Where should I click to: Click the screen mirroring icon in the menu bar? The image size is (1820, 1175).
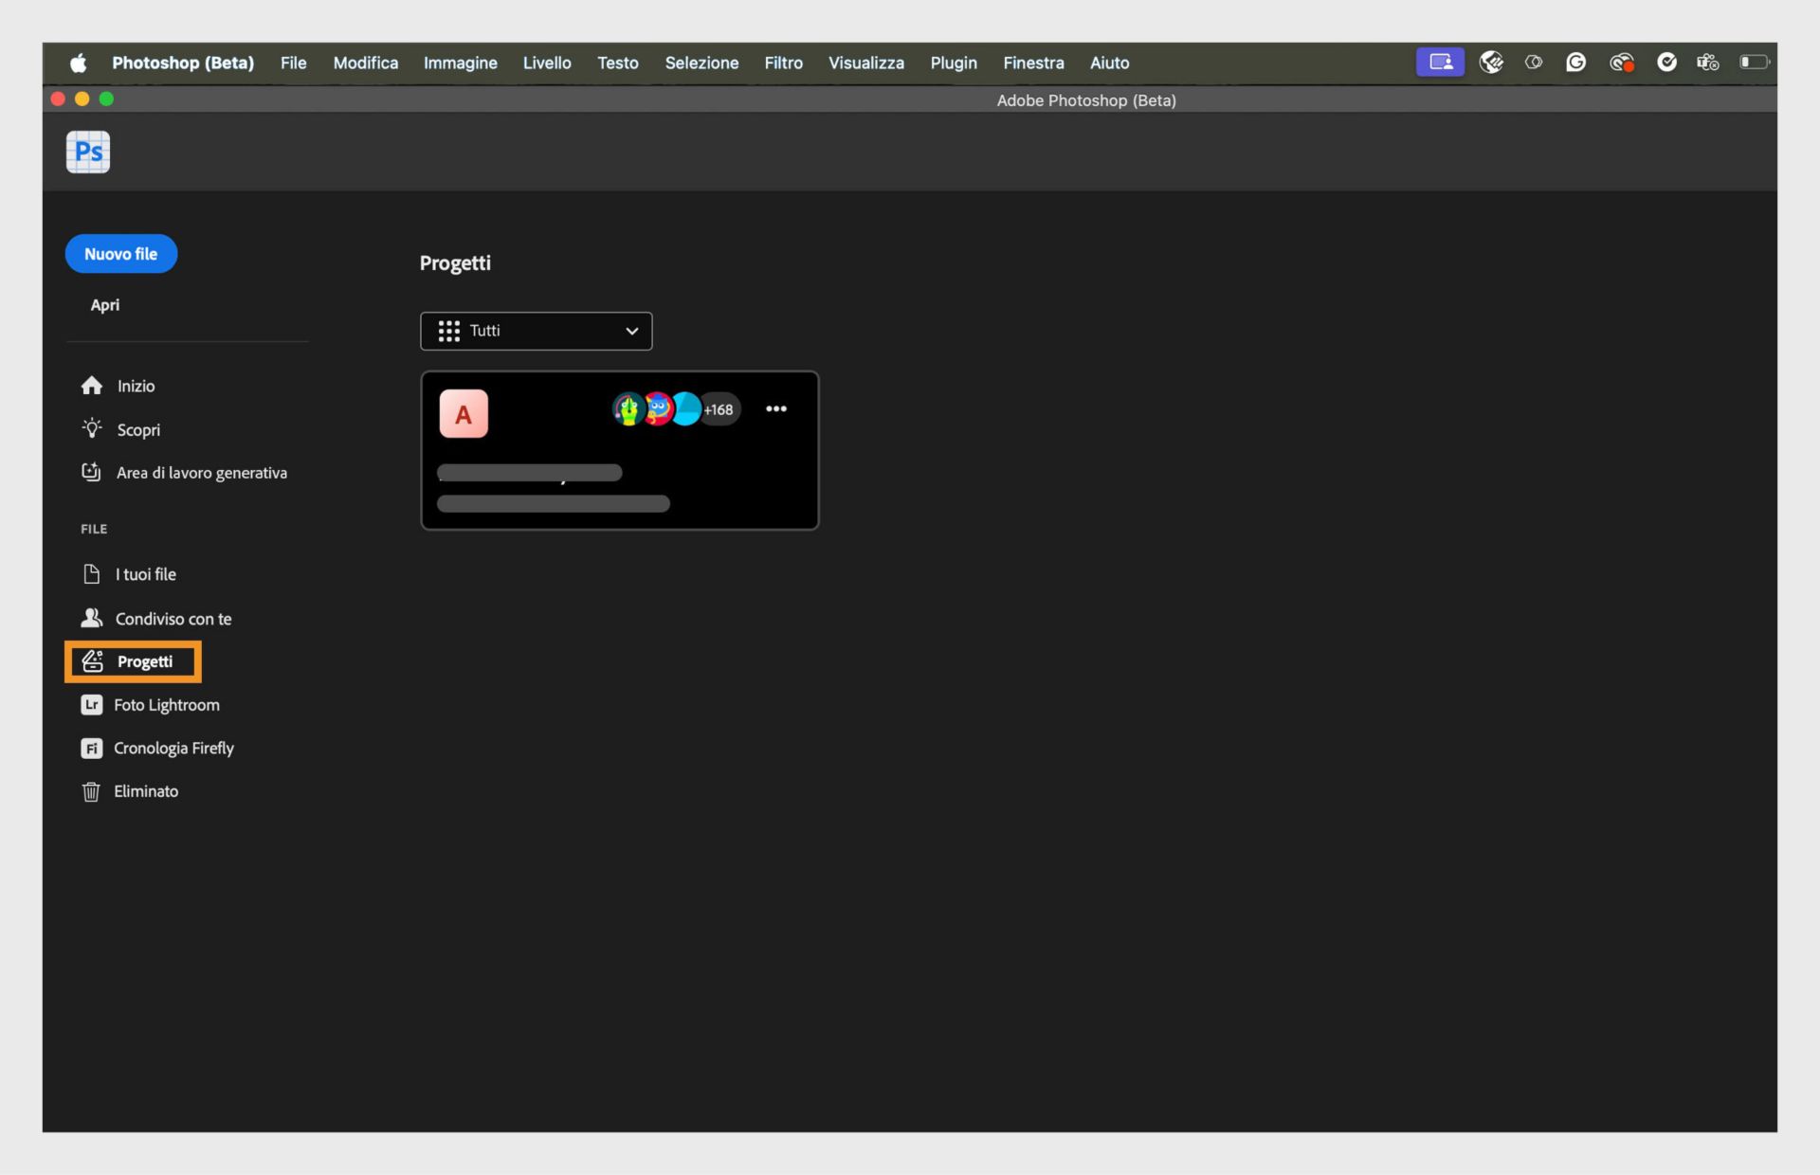pos(1439,62)
